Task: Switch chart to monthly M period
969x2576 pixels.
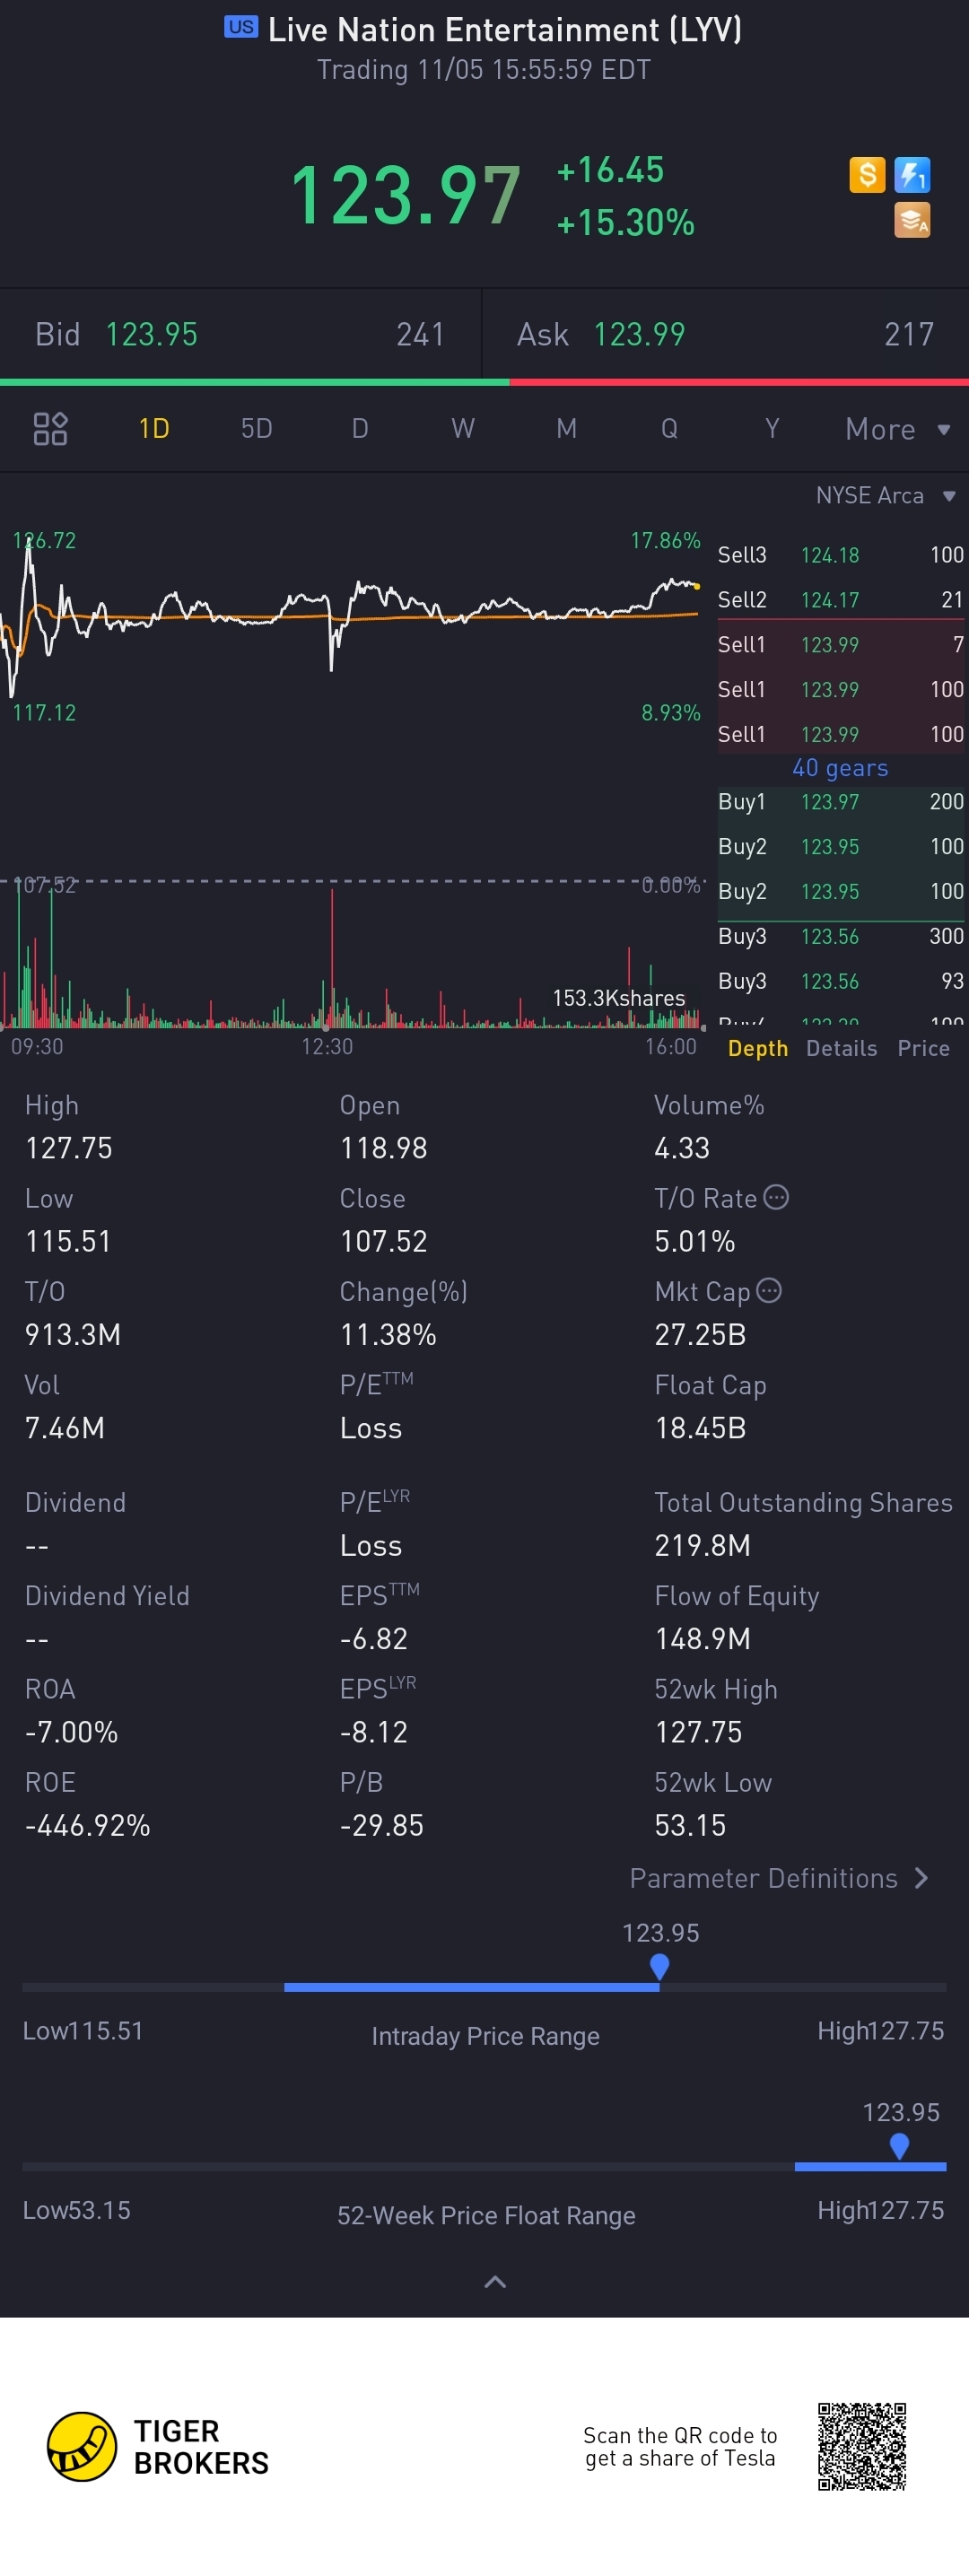Action: [566, 429]
